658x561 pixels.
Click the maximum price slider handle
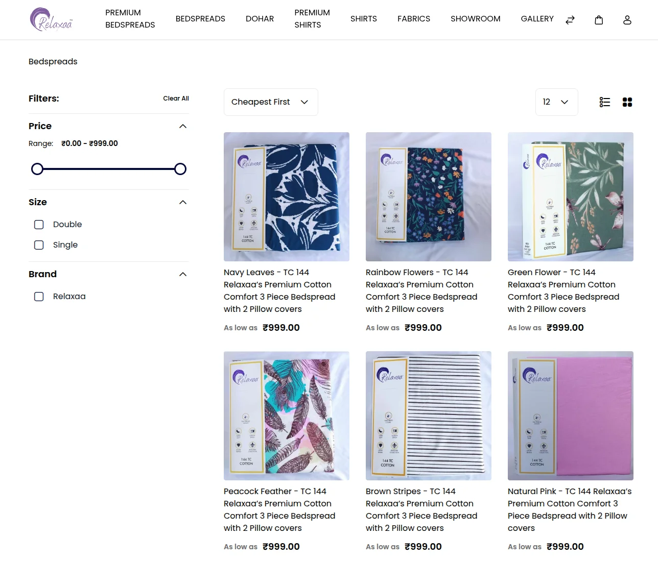tap(180, 169)
